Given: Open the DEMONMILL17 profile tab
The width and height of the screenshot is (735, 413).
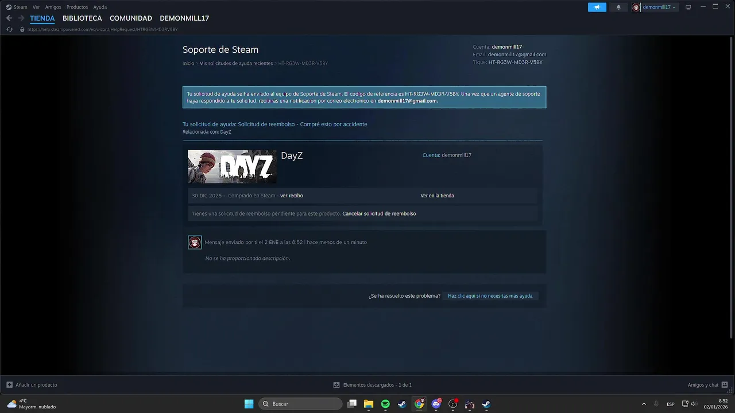Looking at the screenshot, I should click(x=184, y=18).
